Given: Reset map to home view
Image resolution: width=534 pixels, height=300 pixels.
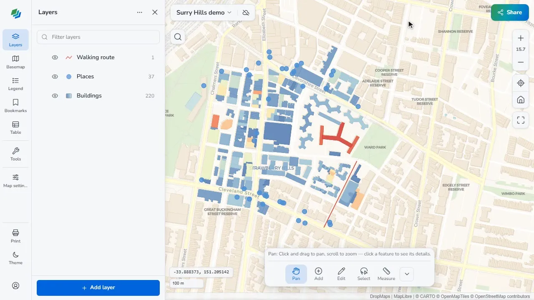Looking at the screenshot, I should (x=521, y=100).
